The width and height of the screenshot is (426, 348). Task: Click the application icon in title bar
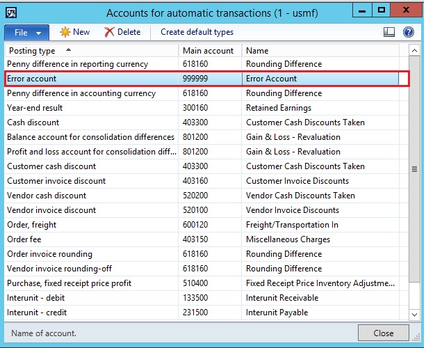point(12,12)
